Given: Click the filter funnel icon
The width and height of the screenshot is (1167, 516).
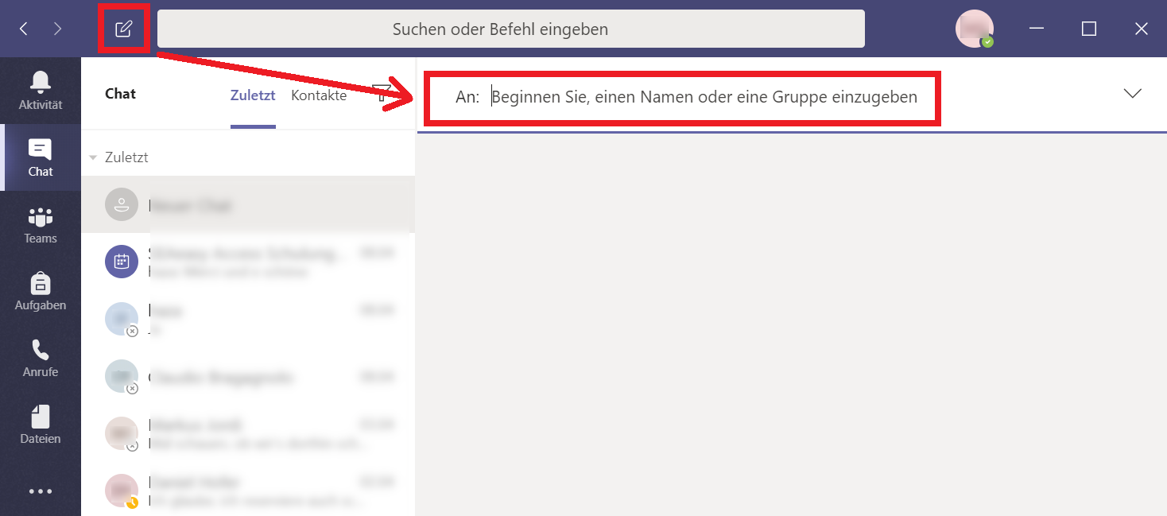Looking at the screenshot, I should [x=382, y=93].
